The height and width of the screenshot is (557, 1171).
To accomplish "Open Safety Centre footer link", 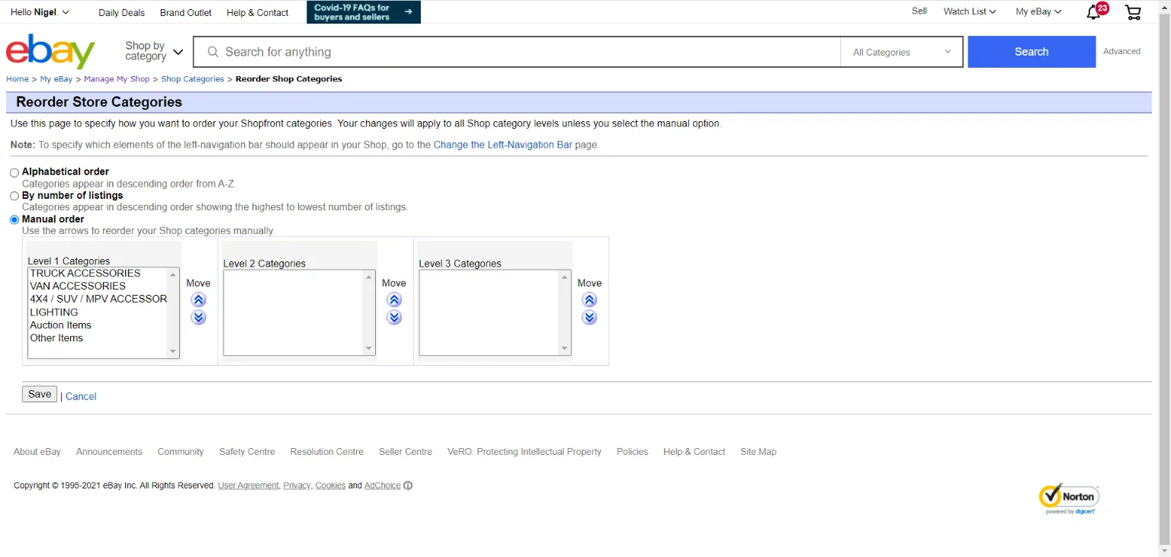I will (247, 452).
